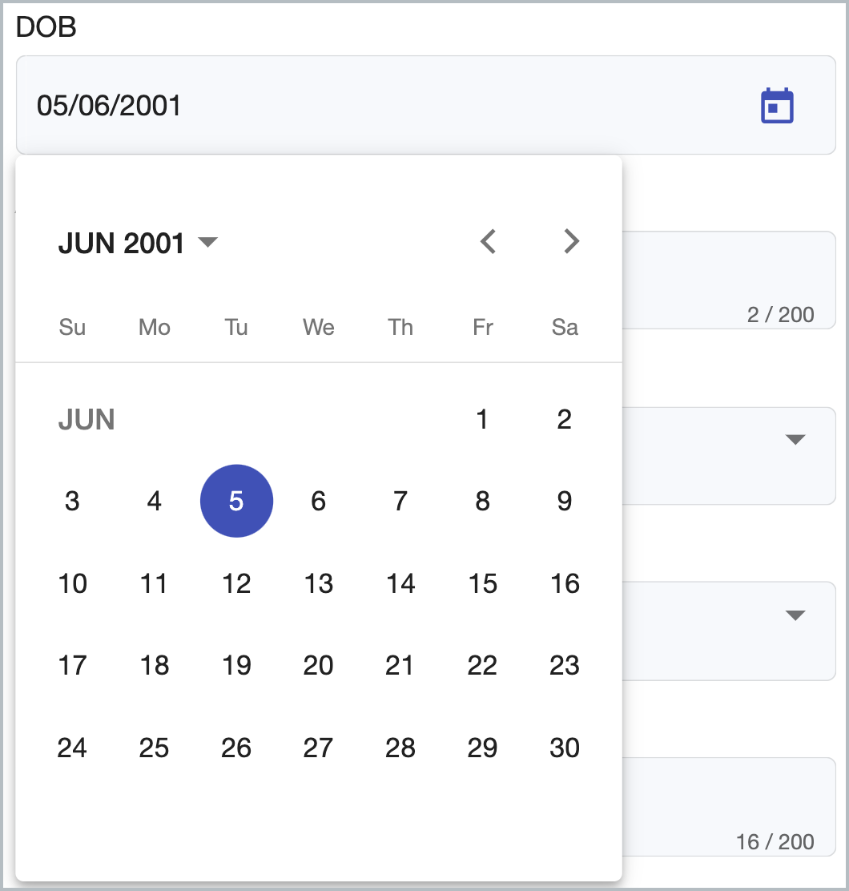Viewport: 849px width, 891px height.
Task: Pick date 28 in the calendar
Action: pos(400,748)
